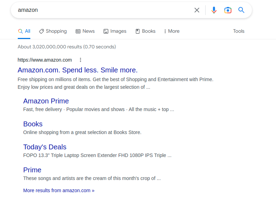Image resolution: width=276 pixels, height=204 pixels.
Task: Expand the More search categories menu
Action: pos(171,31)
